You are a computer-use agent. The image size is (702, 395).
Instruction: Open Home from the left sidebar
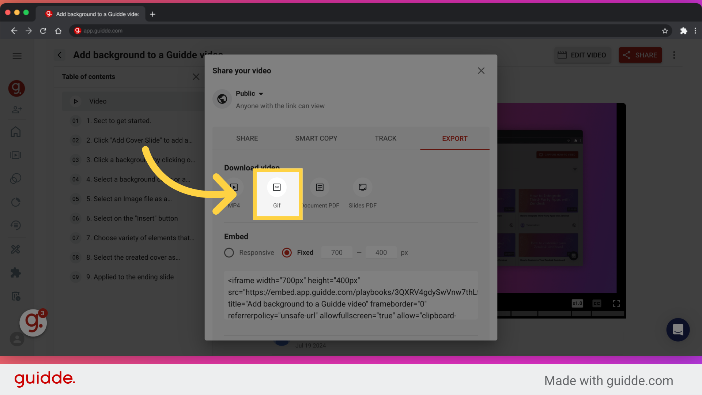[x=16, y=132]
